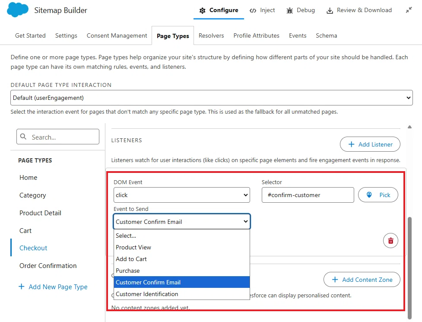The image size is (422, 322).
Task: Select Add to Cart event option
Action: (x=182, y=259)
